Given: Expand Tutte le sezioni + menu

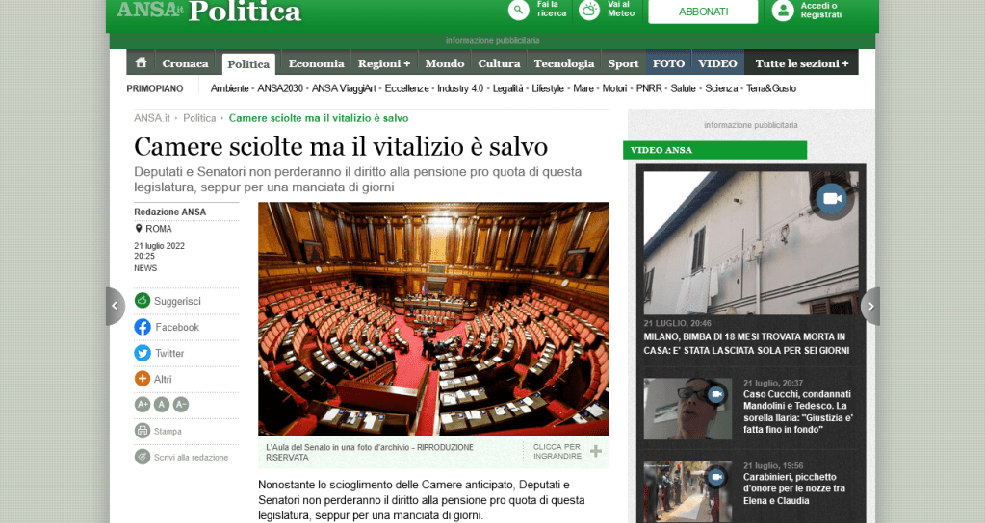Looking at the screenshot, I should pyautogui.click(x=801, y=63).
